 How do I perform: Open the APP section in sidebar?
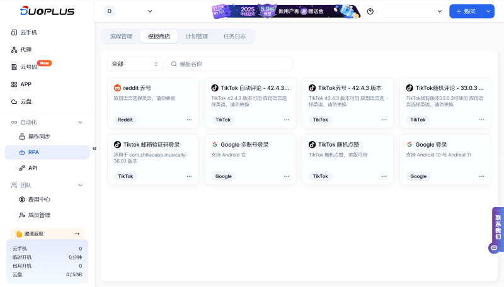(25, 84)
